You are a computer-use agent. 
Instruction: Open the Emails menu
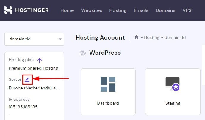tap(141, 10)
